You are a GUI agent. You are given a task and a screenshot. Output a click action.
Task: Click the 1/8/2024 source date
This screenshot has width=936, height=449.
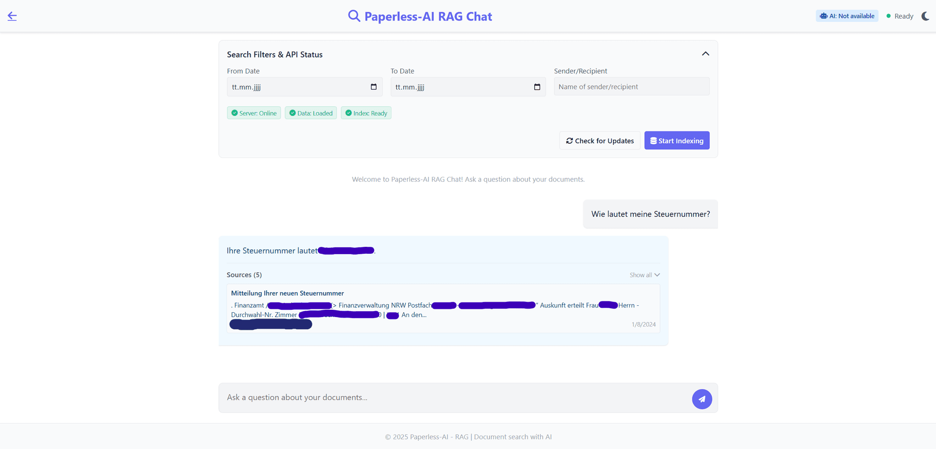tap(643, 324)
